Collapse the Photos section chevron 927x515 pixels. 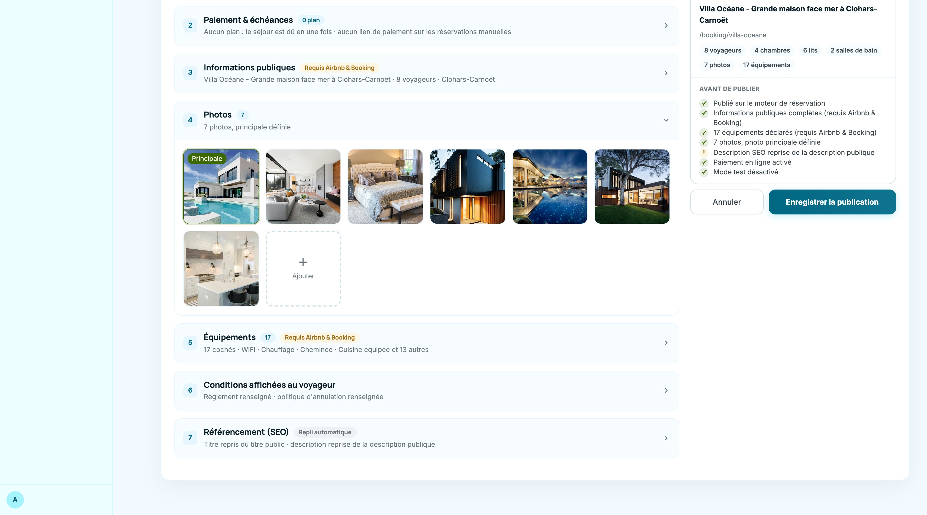pyautogui.click(x=666, y=120)
